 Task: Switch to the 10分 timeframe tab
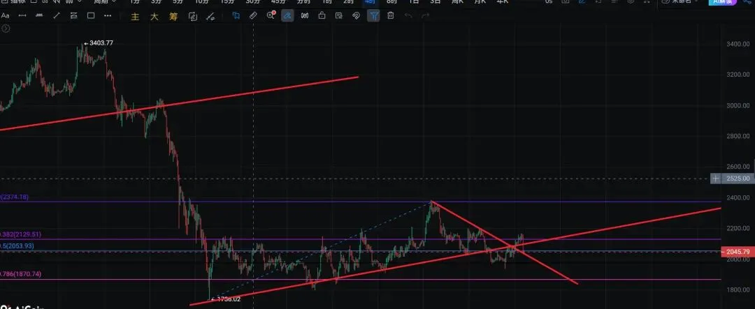coord(202,2)
